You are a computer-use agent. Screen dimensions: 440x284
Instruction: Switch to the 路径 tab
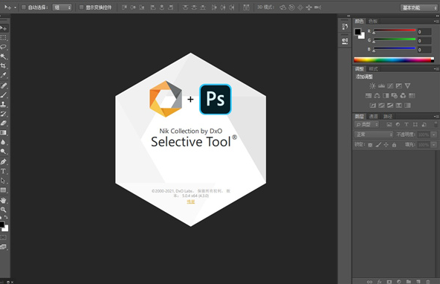tap(388, 116)
